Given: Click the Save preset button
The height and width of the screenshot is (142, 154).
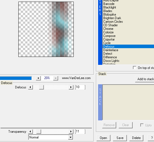Looking at the screenshot, I should click(120, 138).
